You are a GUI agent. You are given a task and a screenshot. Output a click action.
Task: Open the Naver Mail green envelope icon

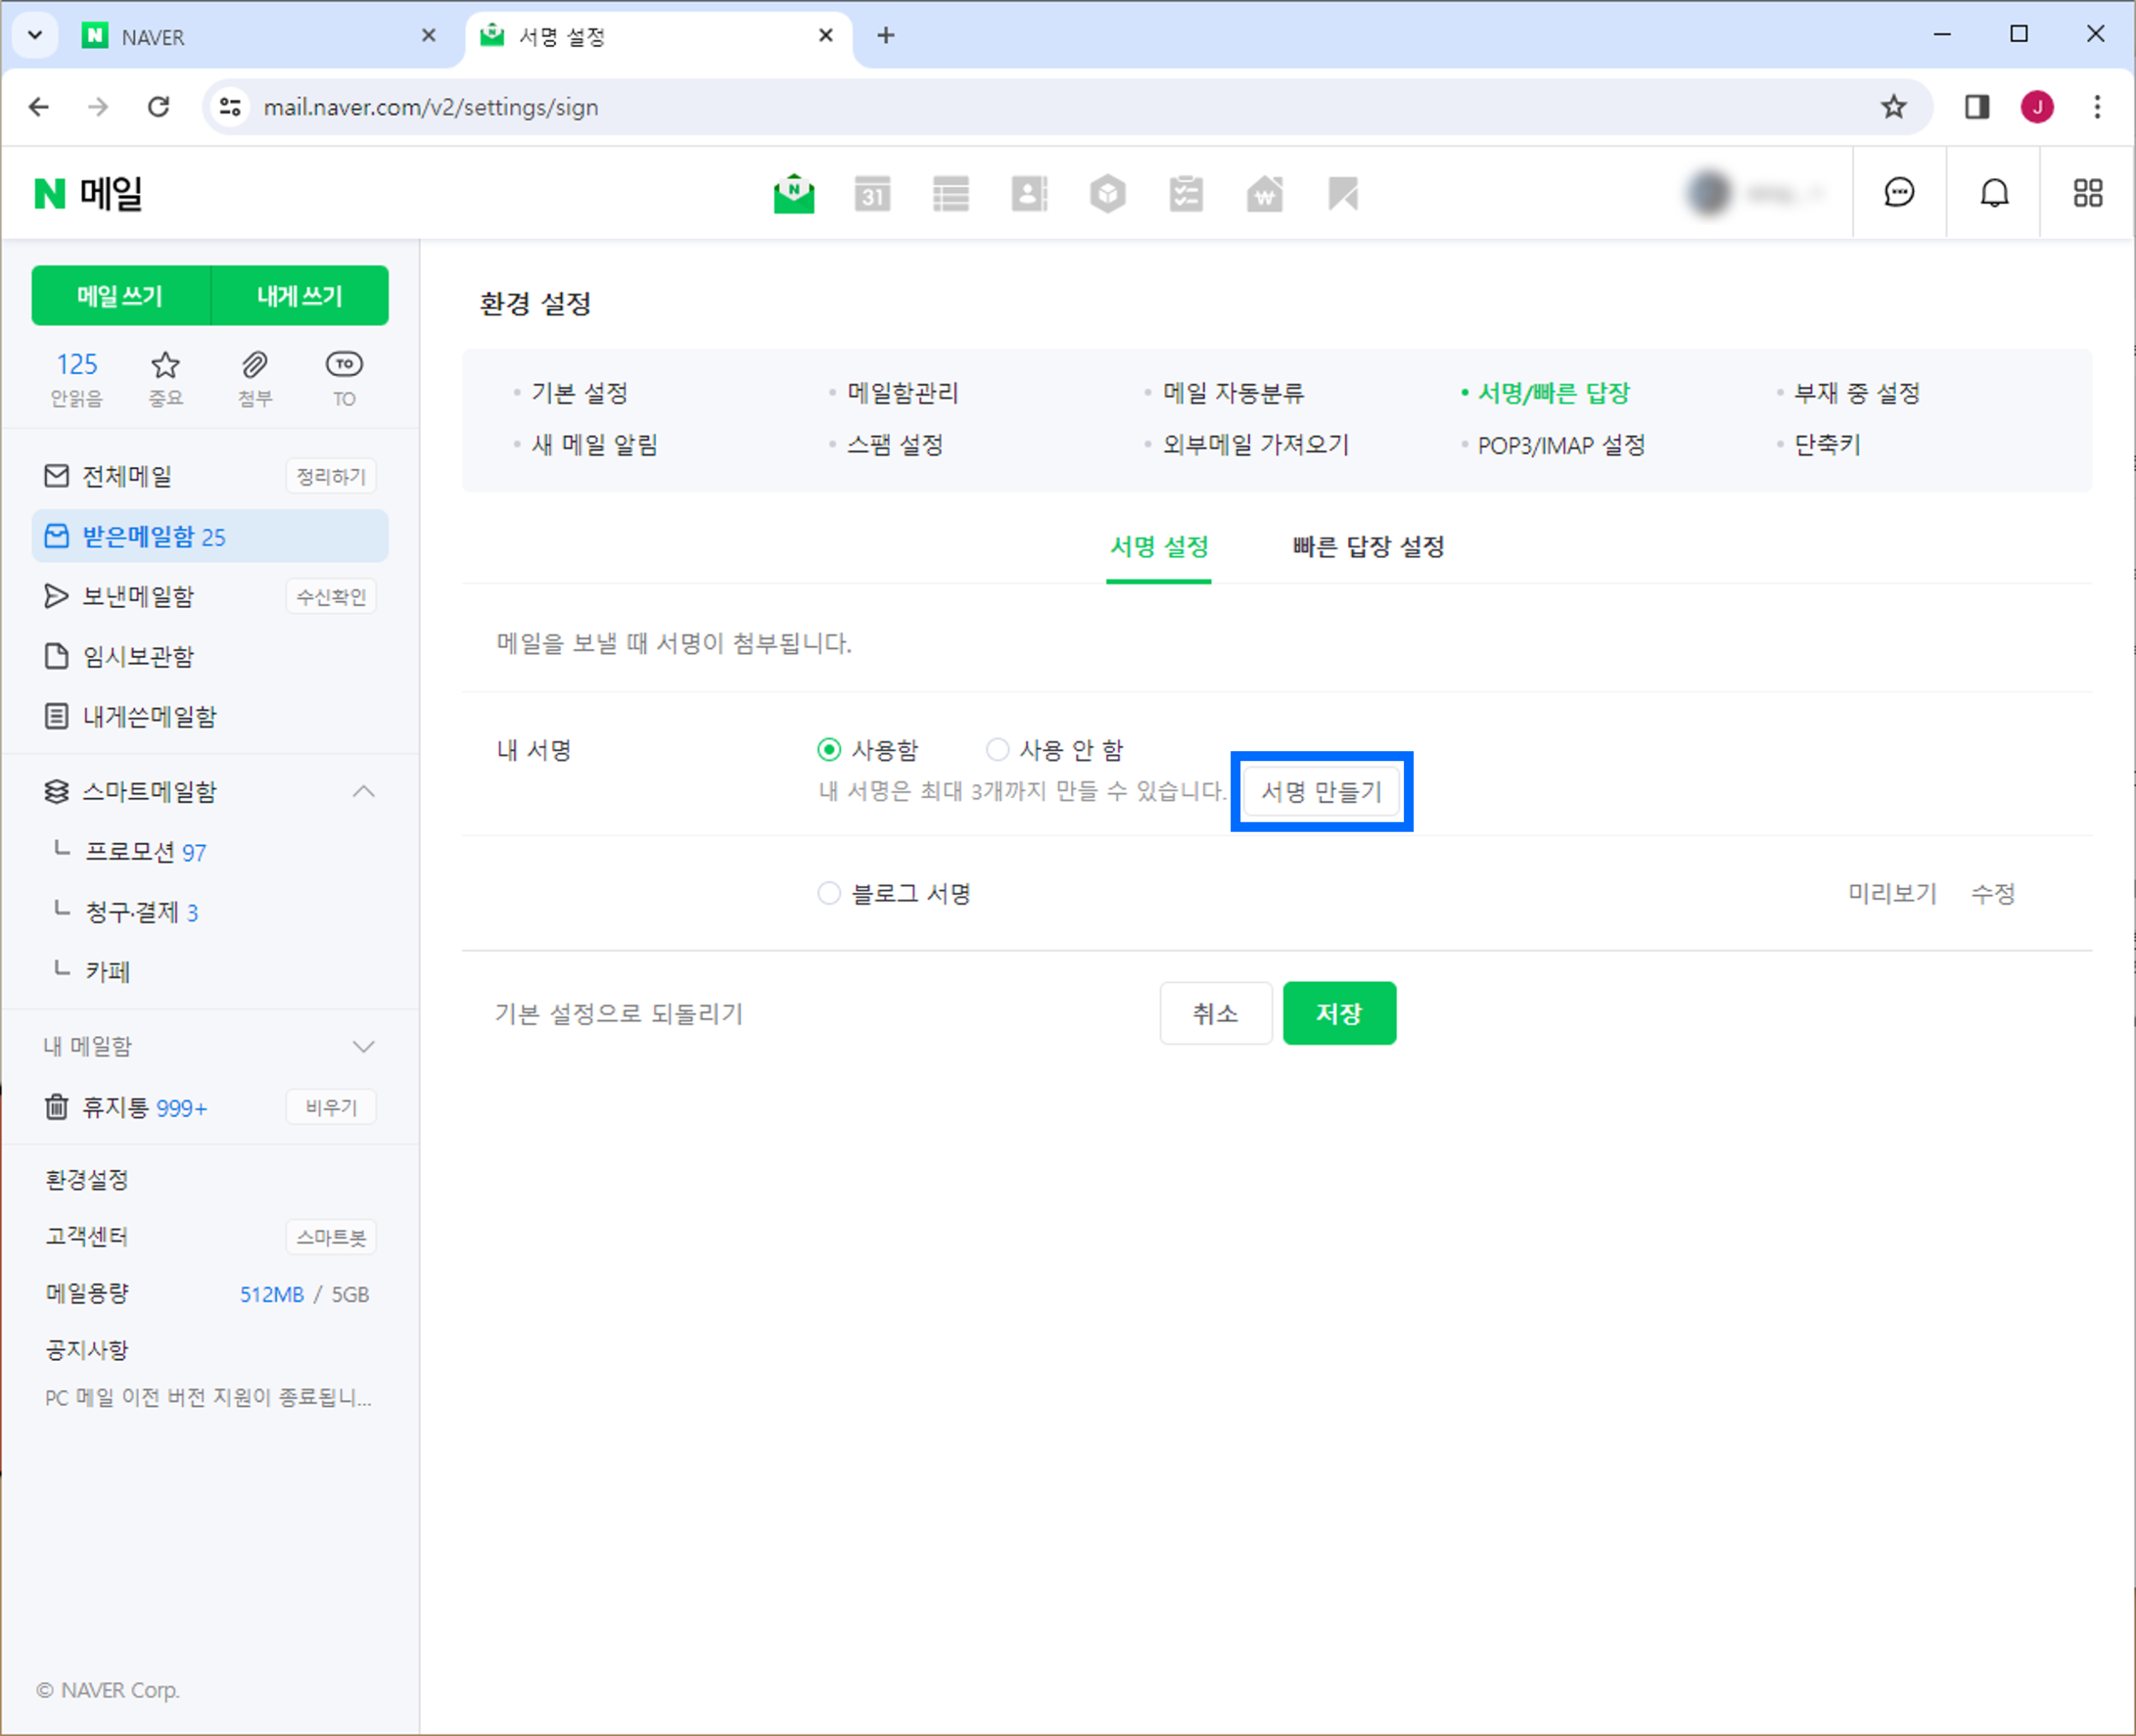(x=794, y=194)
